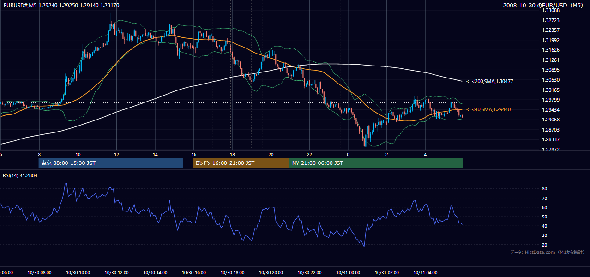Click price axis value 1.32357
Image resolution: width=590 pixels, height=277 pixels.
tap(551, 30)
